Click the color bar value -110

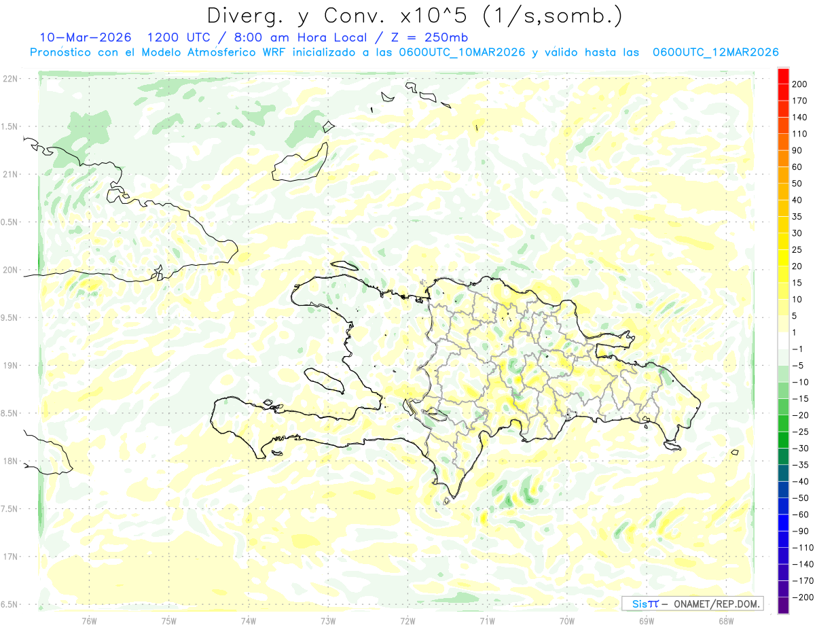pos(801,548)
